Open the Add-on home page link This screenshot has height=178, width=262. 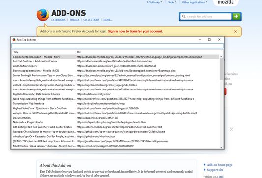click(x=219, y=165)
